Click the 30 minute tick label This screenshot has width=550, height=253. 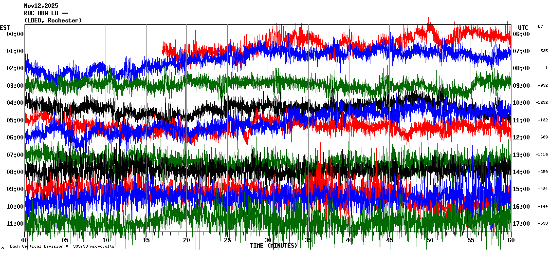(268, 240)
